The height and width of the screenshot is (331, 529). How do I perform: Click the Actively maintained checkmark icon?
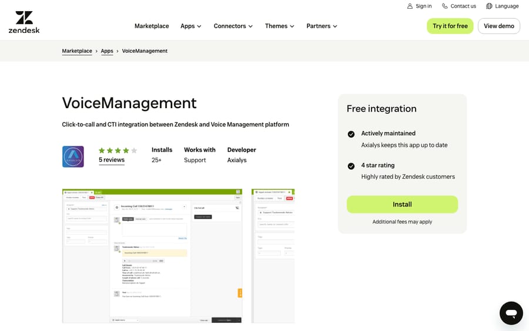pyautogui.click(x=351, y=134)
